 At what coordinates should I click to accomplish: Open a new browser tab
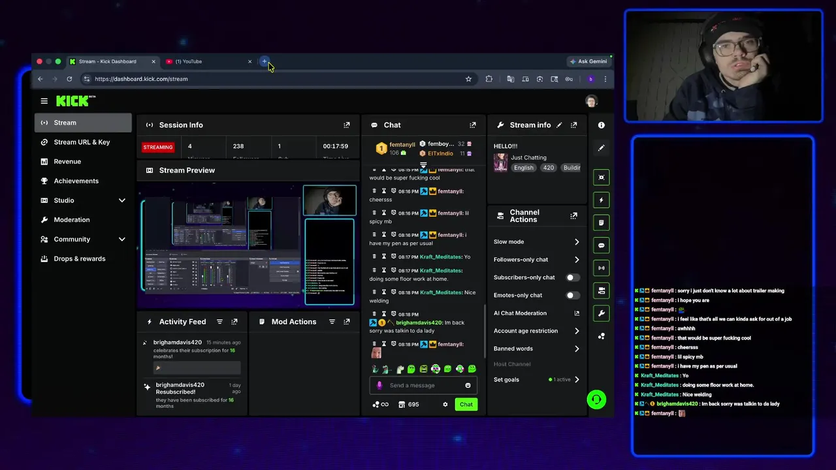pos(265,61)
